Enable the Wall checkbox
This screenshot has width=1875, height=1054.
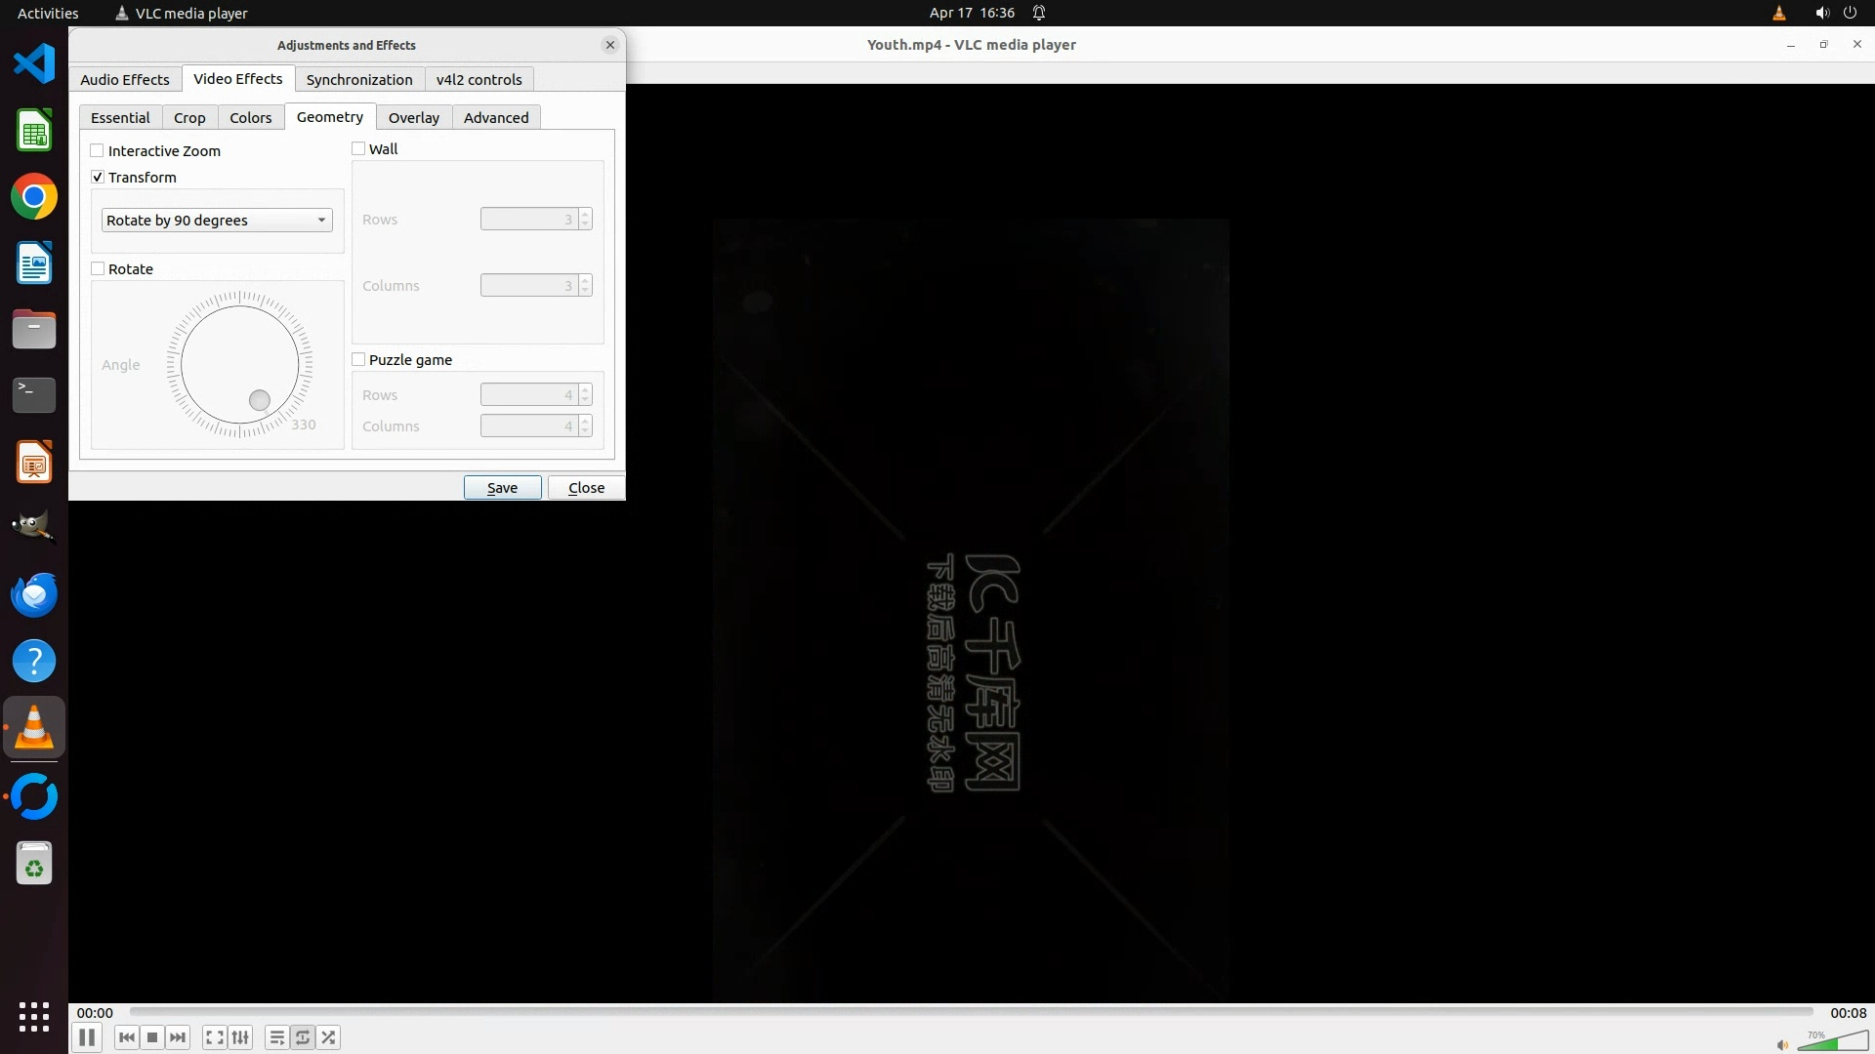(358, 149)
